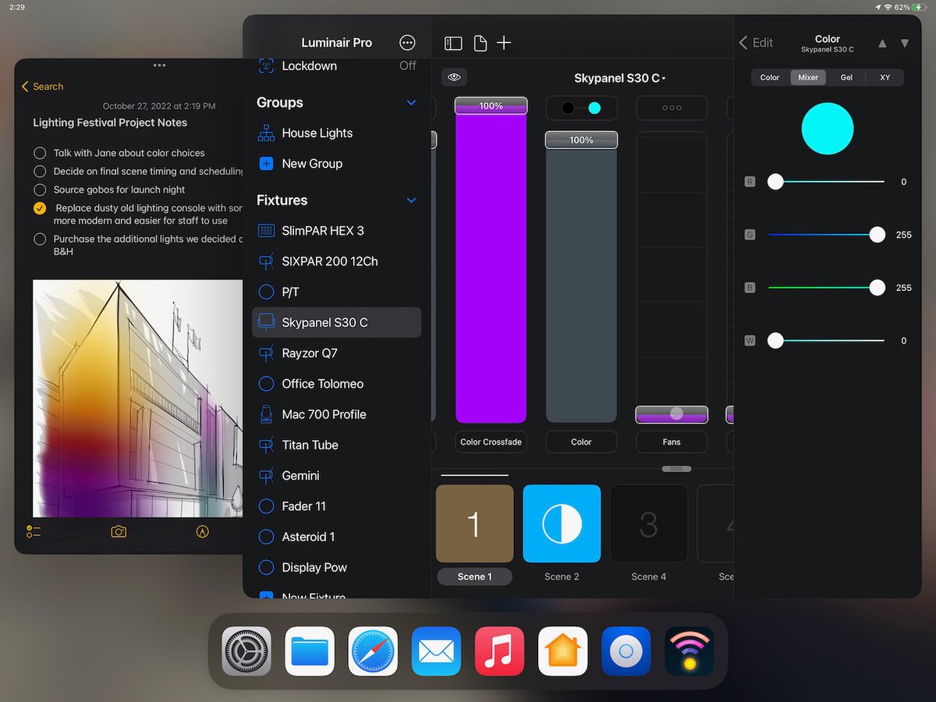Open the Music app from the dock

coord(499,651)
